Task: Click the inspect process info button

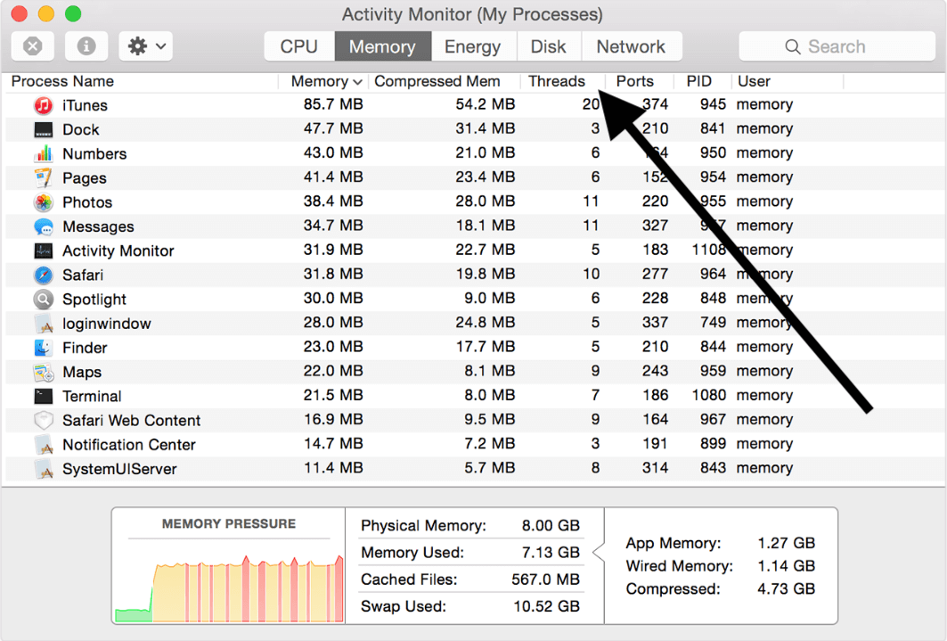Action: [x=86, y=45]
